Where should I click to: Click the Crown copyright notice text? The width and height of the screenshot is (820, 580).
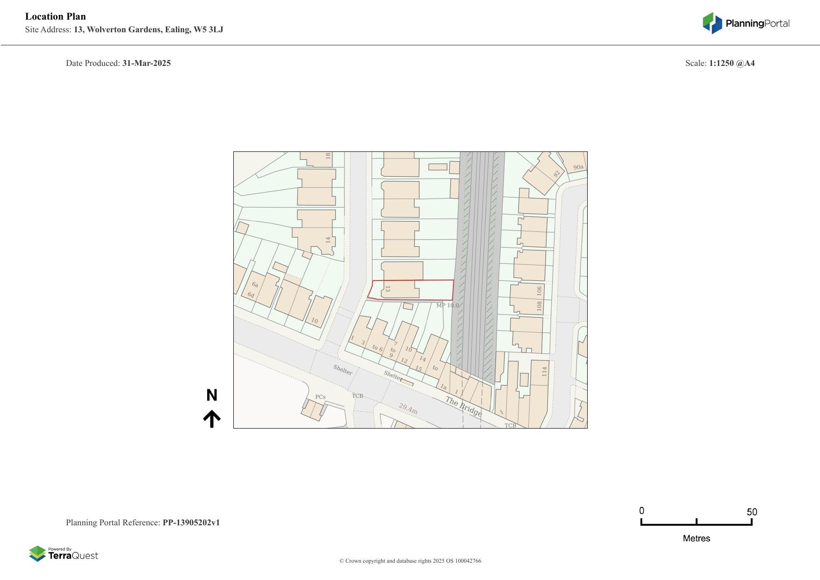point(410,561)
